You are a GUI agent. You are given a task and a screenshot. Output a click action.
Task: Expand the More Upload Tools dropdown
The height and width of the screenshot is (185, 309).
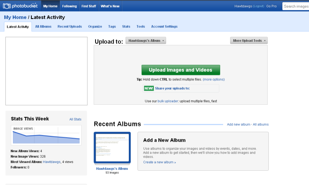point(249,41)
